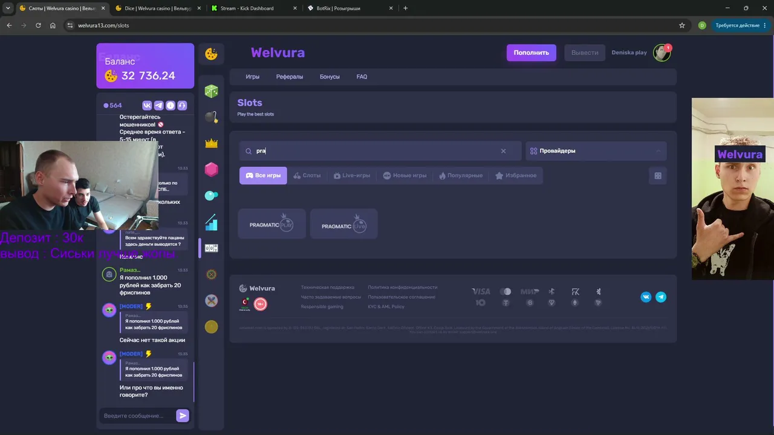
Task: Launch the bomb Mines game icon
Action: pyautogui.click(x=211, y=117)
